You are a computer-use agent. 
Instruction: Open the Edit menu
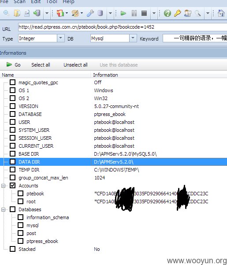[x=36, y=2]
